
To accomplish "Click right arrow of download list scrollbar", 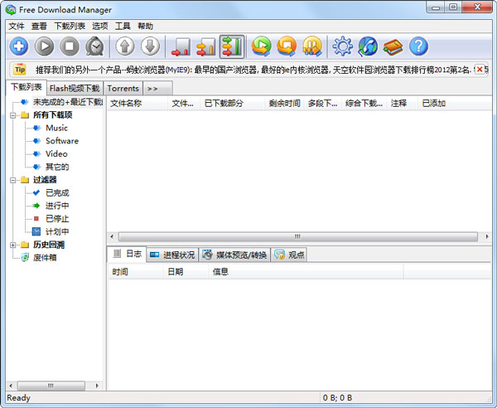I will coord(487,236).
